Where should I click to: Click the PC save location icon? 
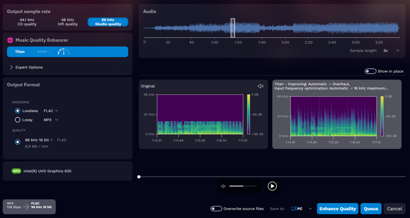[294, 209]
